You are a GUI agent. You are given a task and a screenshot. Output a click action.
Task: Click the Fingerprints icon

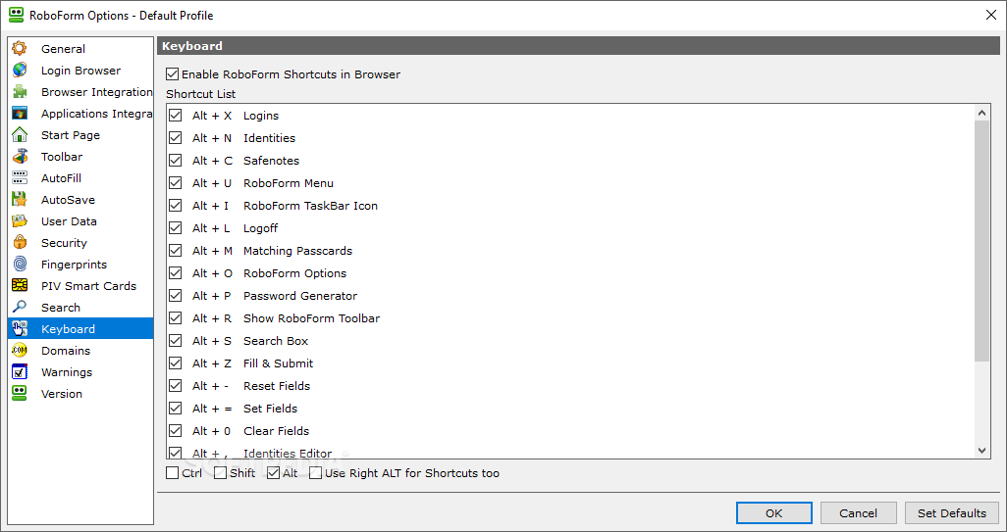[20, 265]
